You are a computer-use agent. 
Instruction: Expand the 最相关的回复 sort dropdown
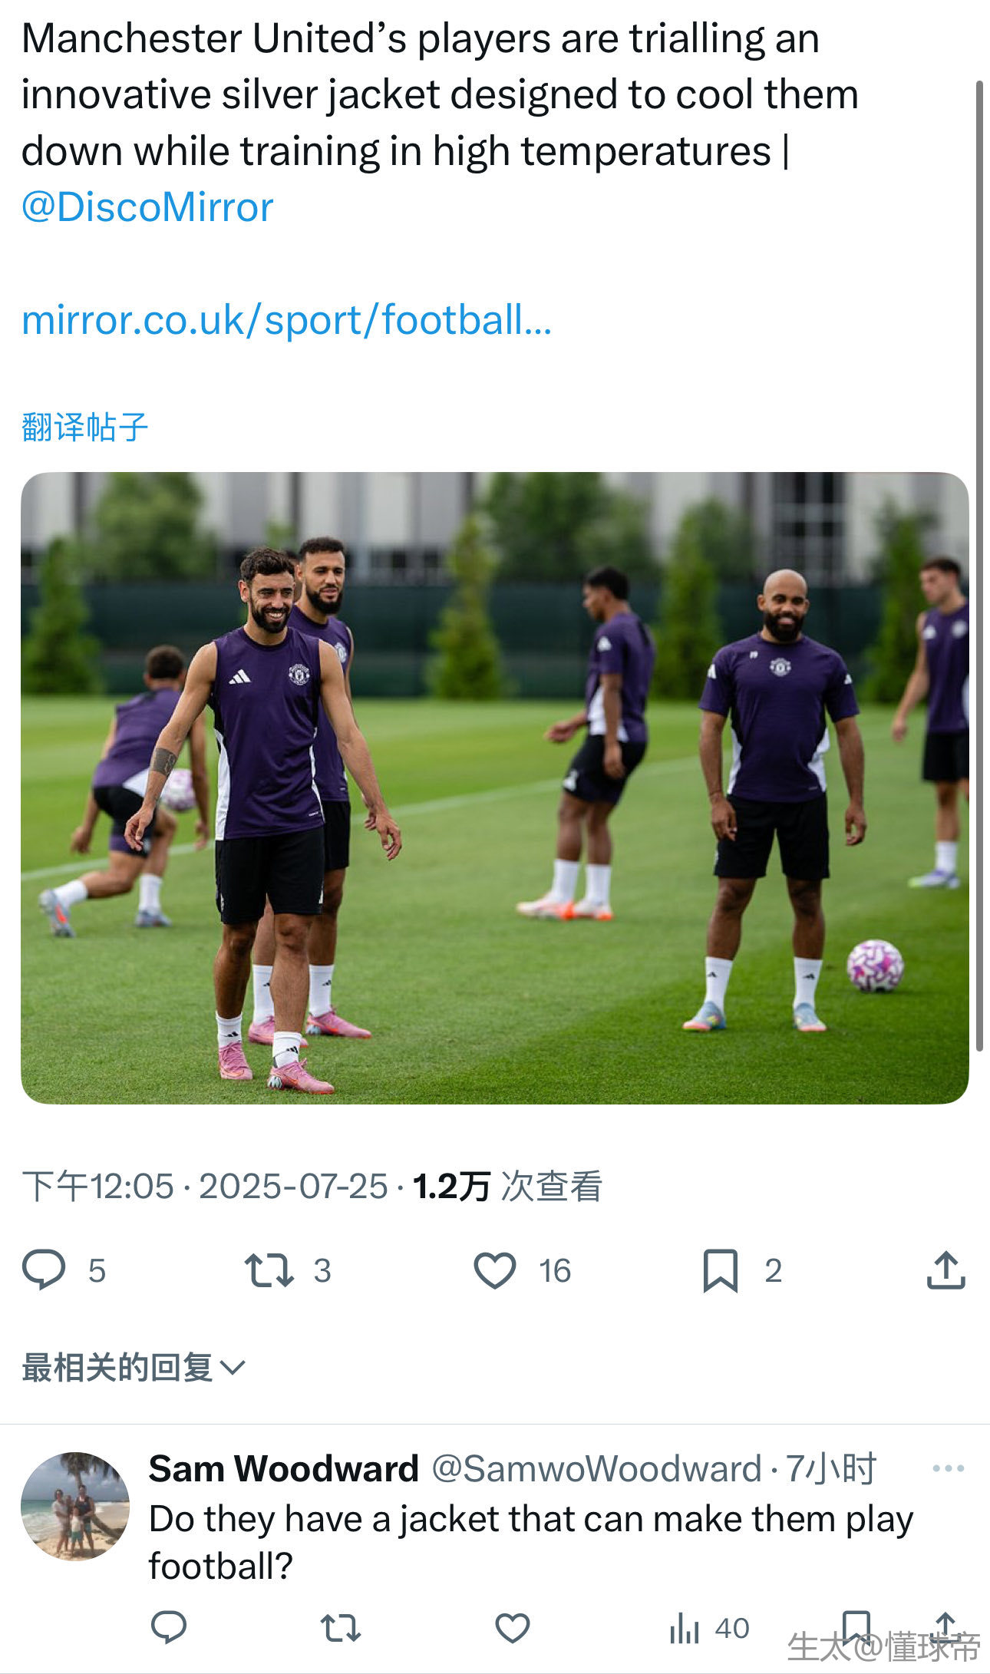[x=133, y=1368]
